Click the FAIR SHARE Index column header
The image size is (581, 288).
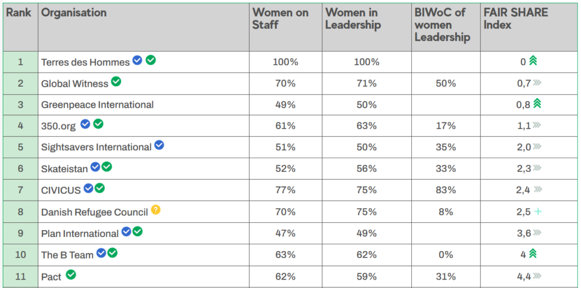[x=515, y=18]
